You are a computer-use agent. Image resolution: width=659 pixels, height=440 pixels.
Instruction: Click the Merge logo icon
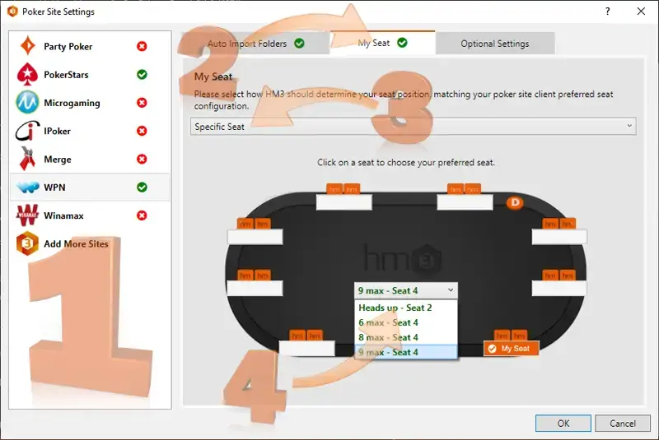pyautogui.click(x=27, y=159)
